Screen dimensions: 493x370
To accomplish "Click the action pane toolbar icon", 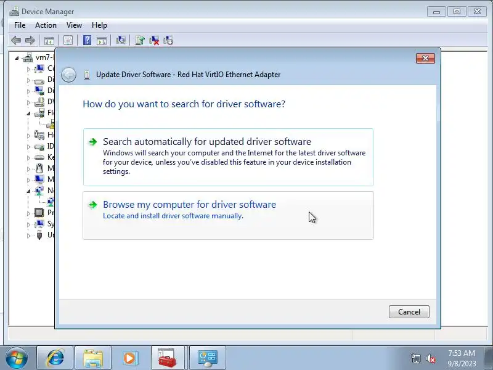I will coord(102,40).
